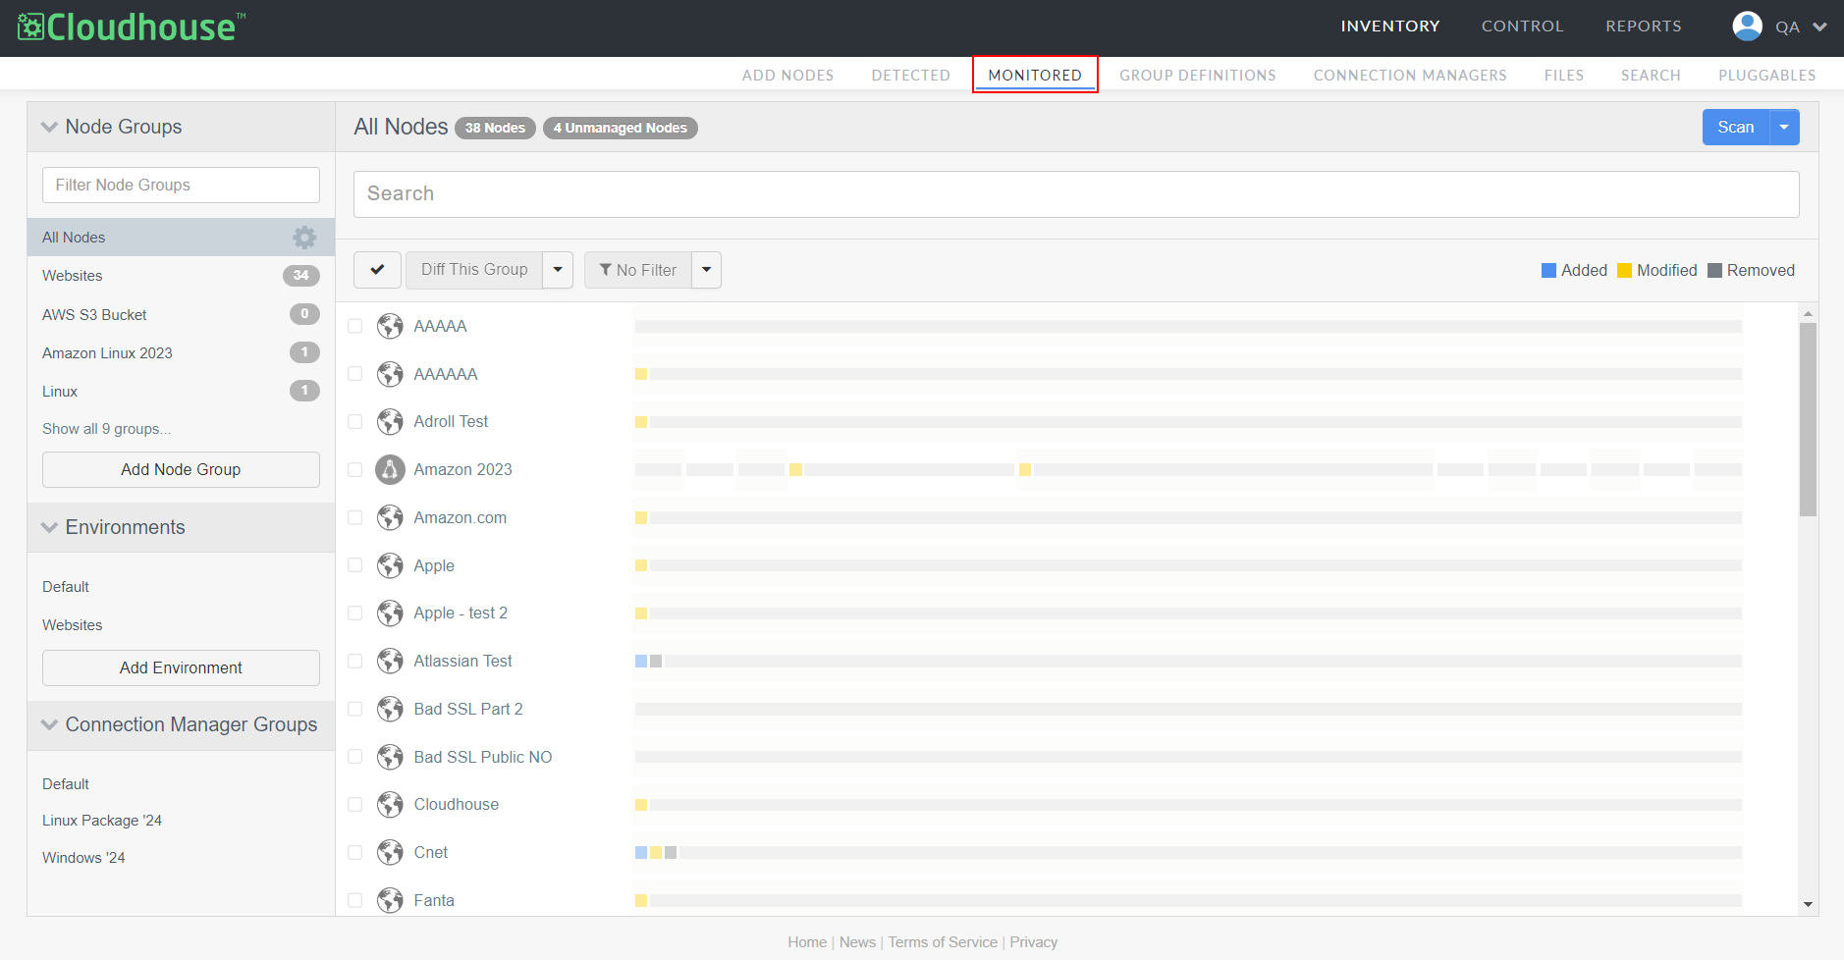Select the Amazon Linux 2023 group
The image size is (1844, 960).
[181, 353]
